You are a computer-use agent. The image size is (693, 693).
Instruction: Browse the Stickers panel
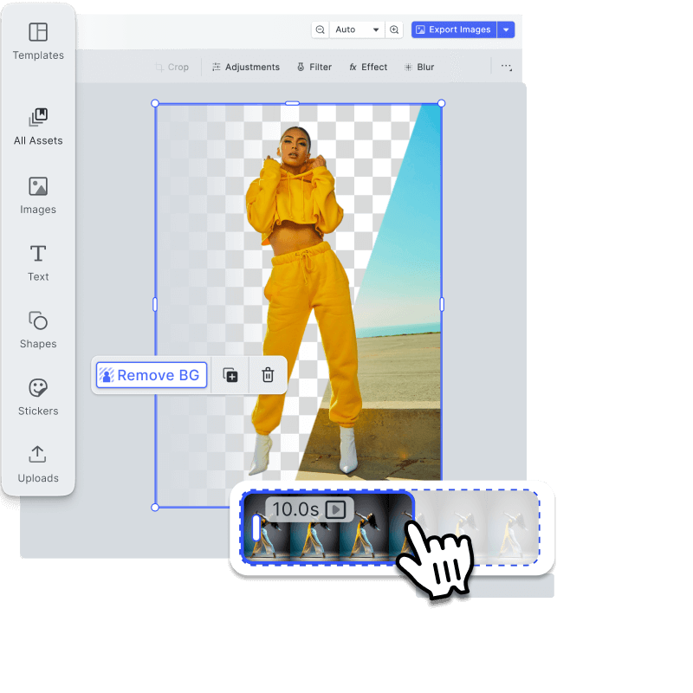pos(38,394)
